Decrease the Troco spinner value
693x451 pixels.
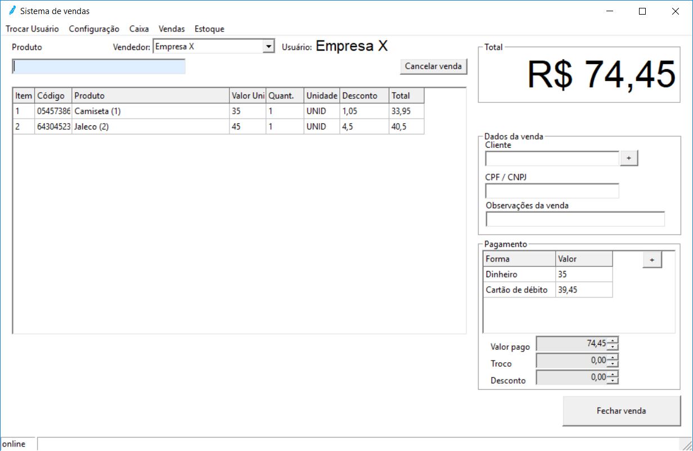(x=613, y=364)
